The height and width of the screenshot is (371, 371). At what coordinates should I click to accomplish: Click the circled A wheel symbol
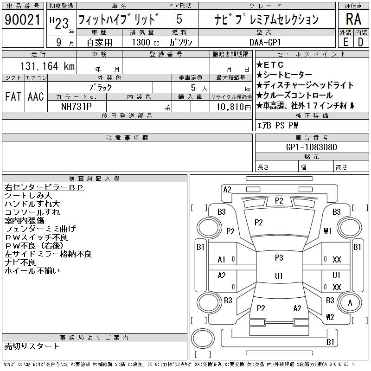pyautogui.click(x=350, y=302)
